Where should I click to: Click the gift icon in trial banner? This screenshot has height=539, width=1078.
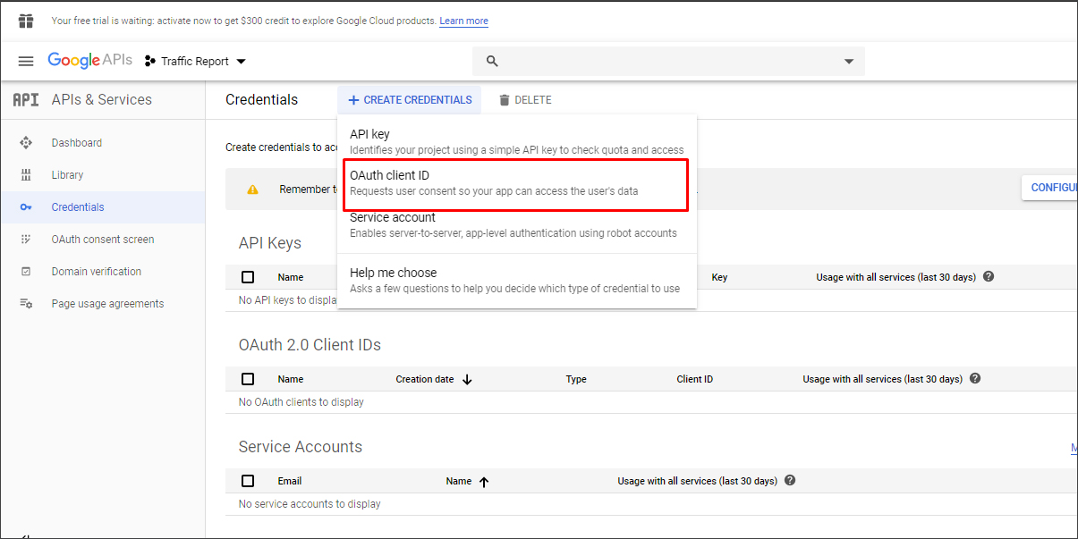coord(26,21)
